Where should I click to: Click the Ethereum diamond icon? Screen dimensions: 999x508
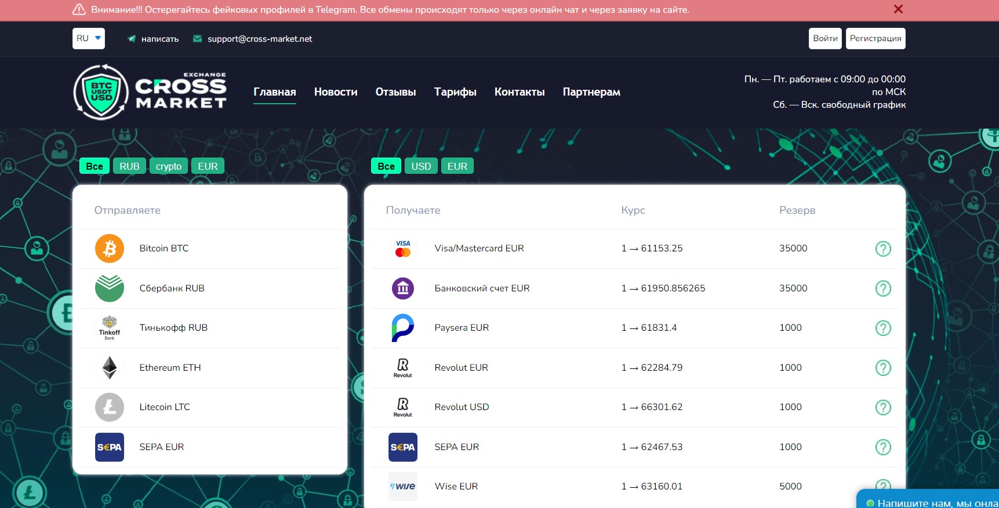110,368
